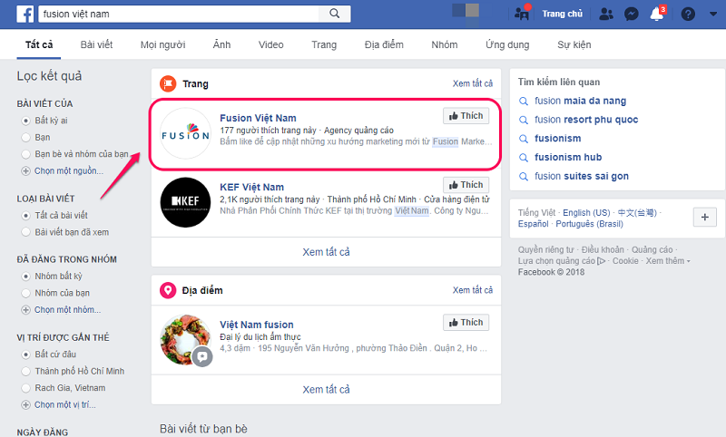726x437 pixels.
Task: Select Bạn bè và nhóm của bạn radio
Action: point(26,154)
